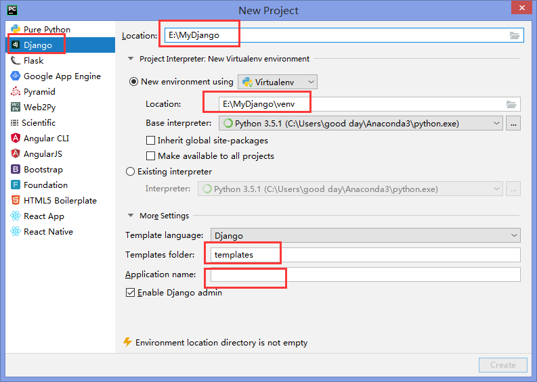Click the lightning warning icon

(x=127, y=342)
